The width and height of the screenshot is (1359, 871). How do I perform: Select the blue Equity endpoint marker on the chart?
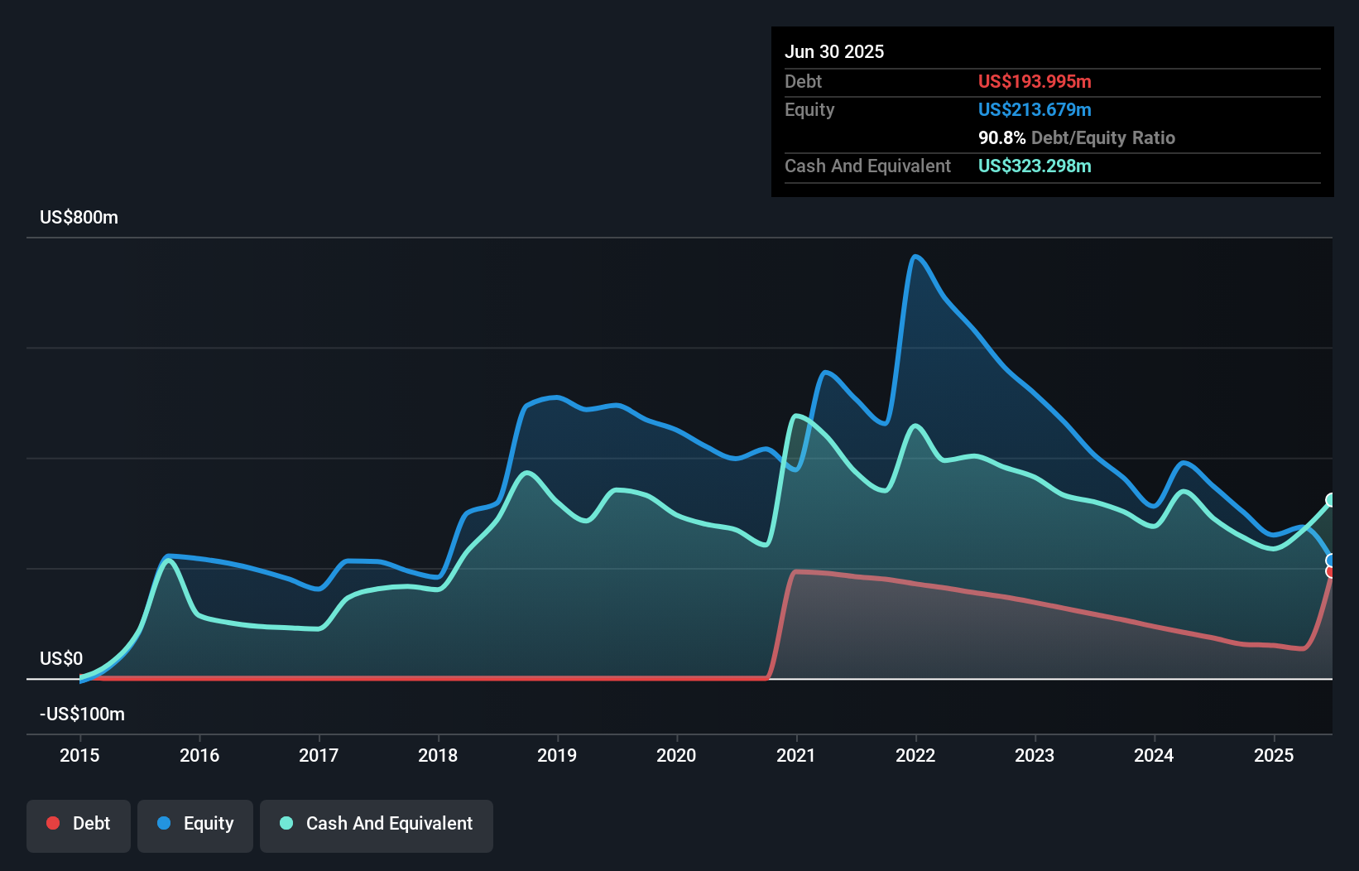(x=1330, y=560)
